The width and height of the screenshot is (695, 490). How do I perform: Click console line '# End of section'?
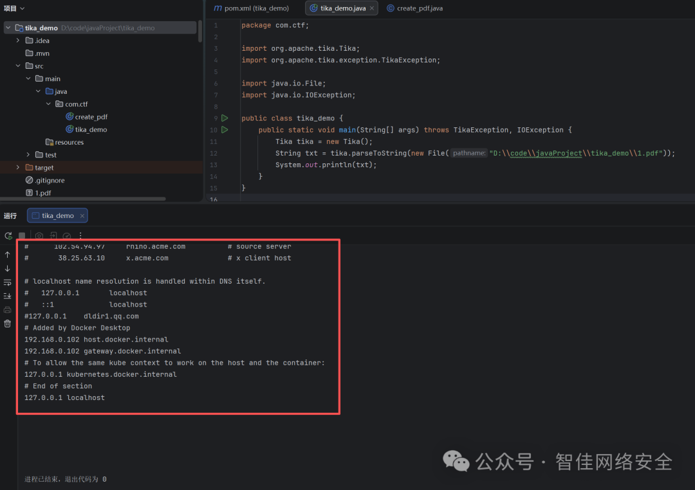click(x=58, y=386)
